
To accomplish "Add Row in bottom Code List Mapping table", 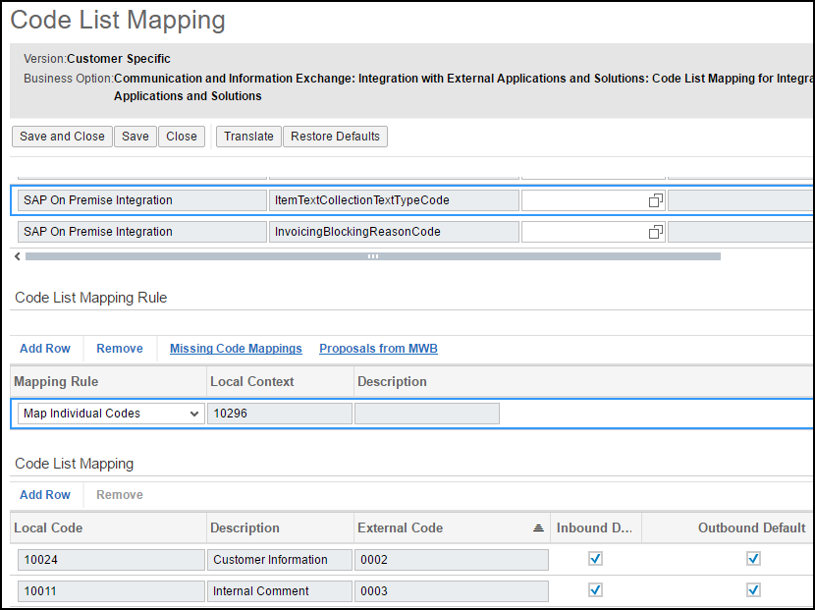I will click(x=45, y=494).
